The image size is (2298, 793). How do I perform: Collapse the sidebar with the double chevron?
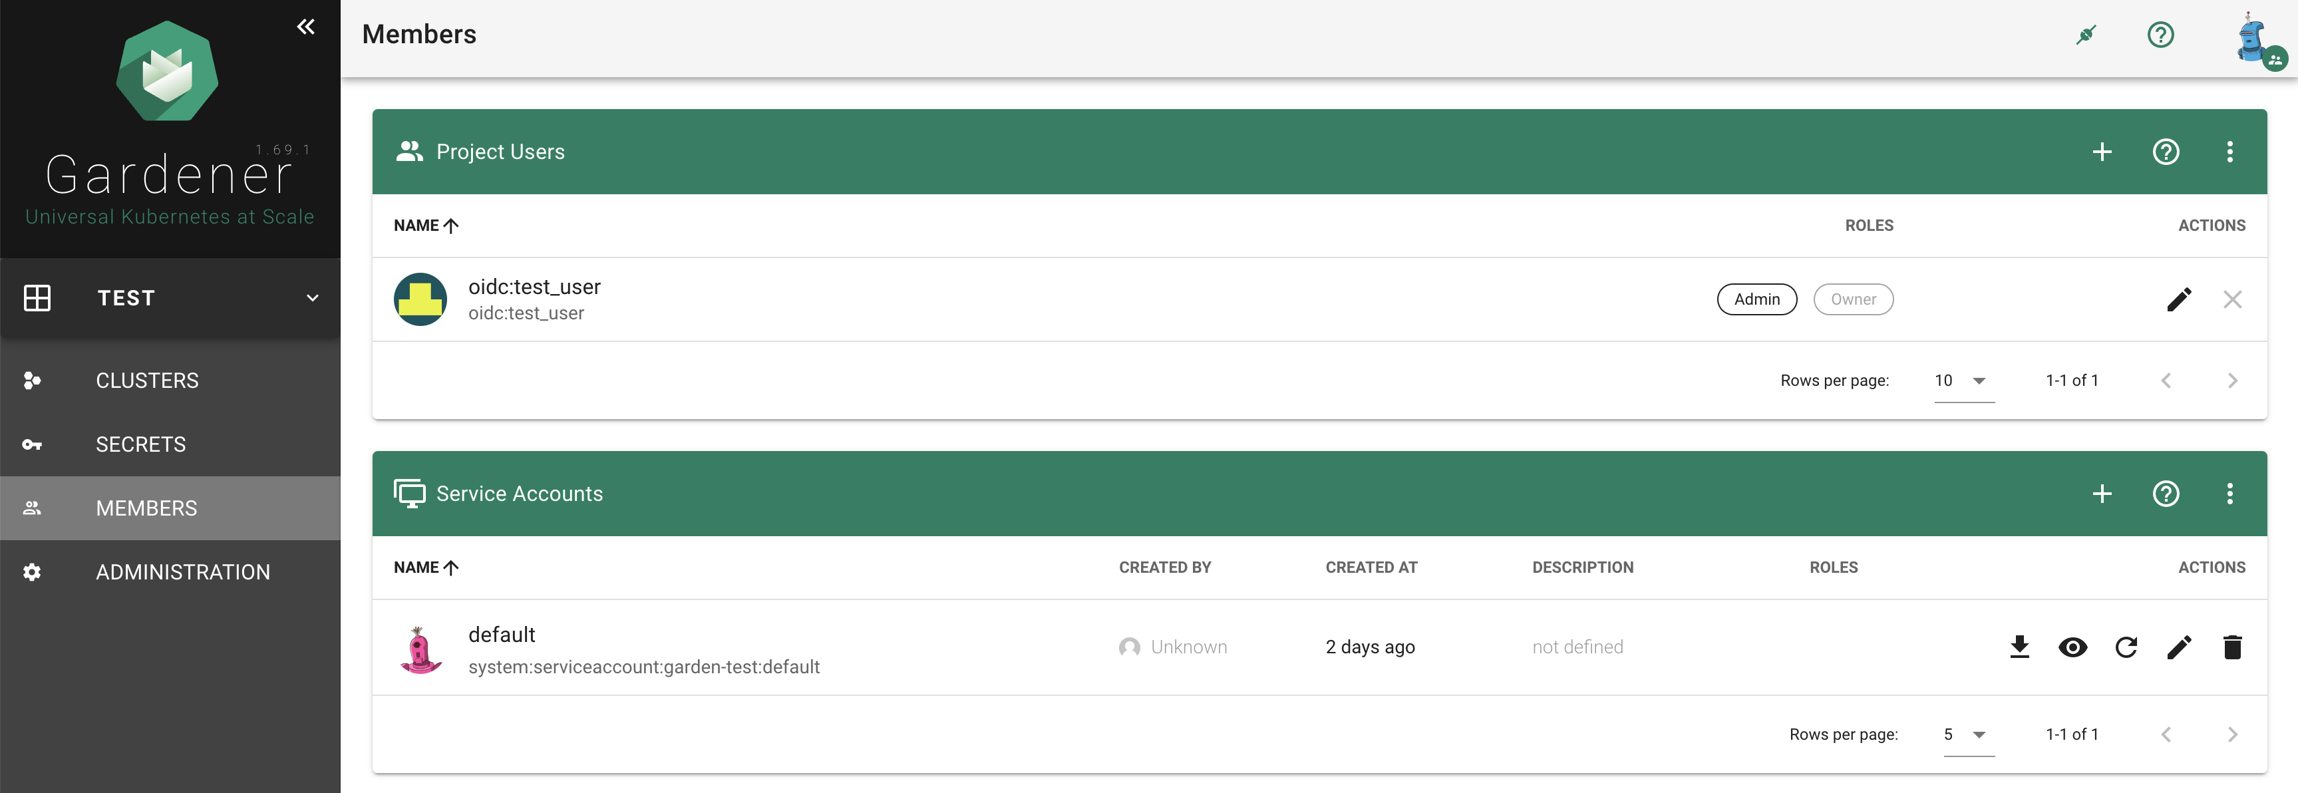tap(305, 27)
